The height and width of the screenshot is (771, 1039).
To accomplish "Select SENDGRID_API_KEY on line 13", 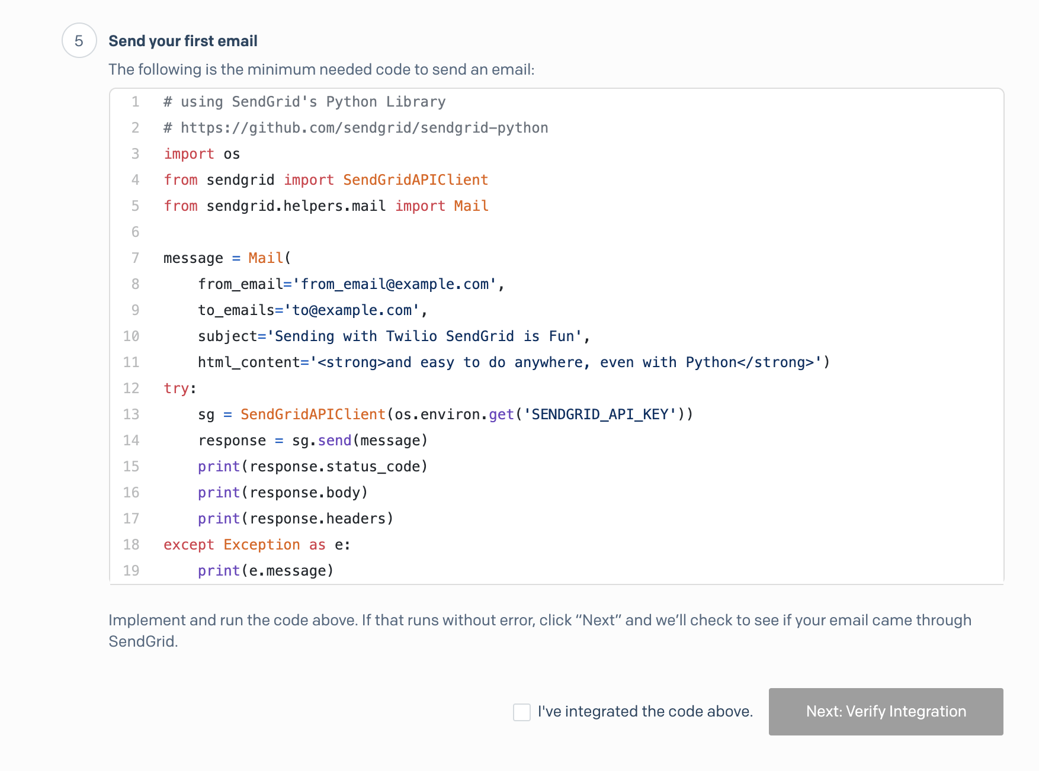I will (x=600, y=414).
